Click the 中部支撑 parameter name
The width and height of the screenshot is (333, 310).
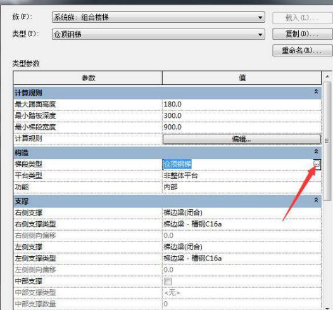pos(28,281)
